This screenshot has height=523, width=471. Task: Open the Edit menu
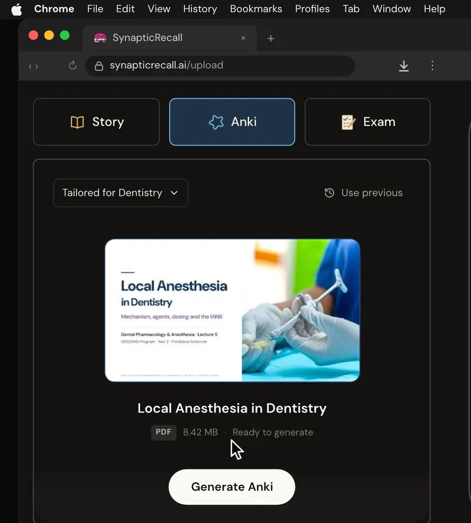click(x=125, y=9)
